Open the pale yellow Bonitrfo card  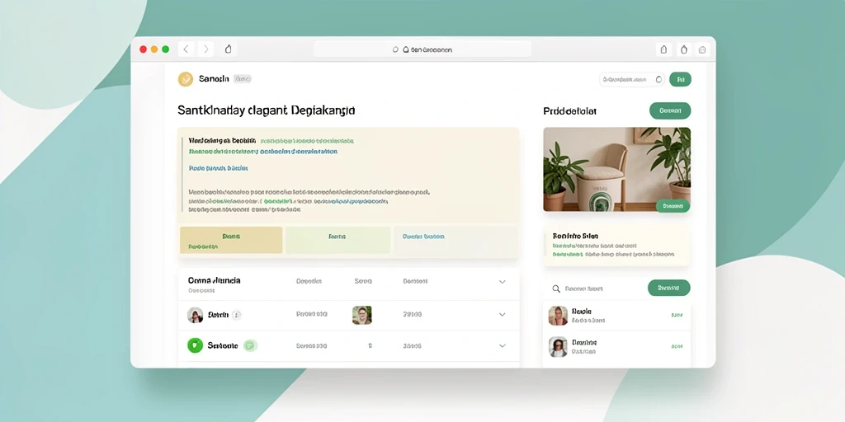coord(616,246)
